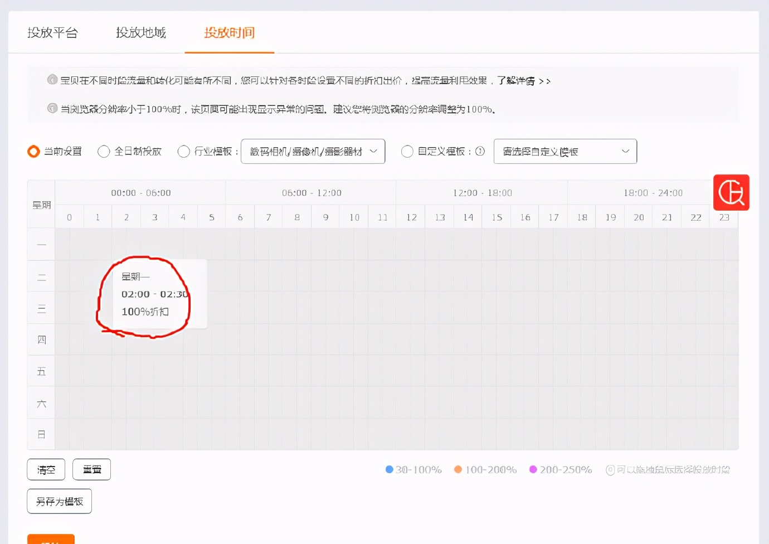Click the 清空 button to clear the schedule
This screenshot has width=769, height=544.
pos(46,469)
